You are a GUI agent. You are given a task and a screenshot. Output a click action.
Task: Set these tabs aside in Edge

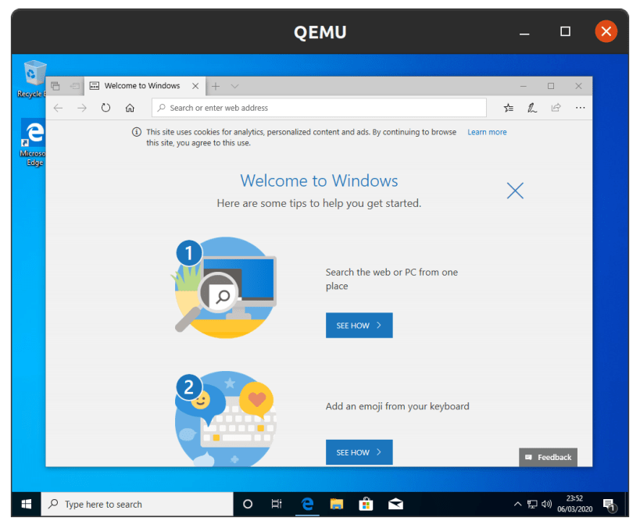coord(75,86)
